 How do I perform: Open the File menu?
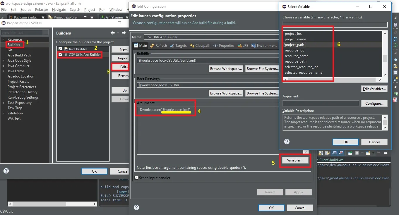[x=4, y=10]
